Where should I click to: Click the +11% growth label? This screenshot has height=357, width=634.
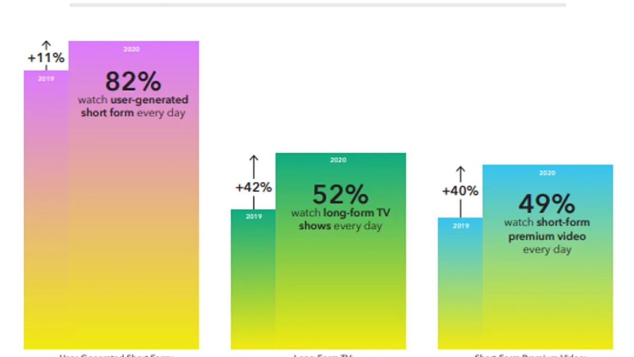point(46,59)
